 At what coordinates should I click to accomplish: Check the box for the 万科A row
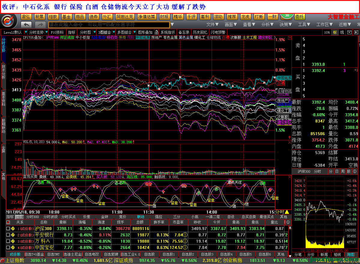[8, 241]
